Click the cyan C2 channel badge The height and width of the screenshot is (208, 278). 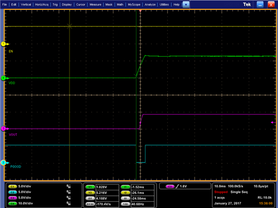point(12,192)
